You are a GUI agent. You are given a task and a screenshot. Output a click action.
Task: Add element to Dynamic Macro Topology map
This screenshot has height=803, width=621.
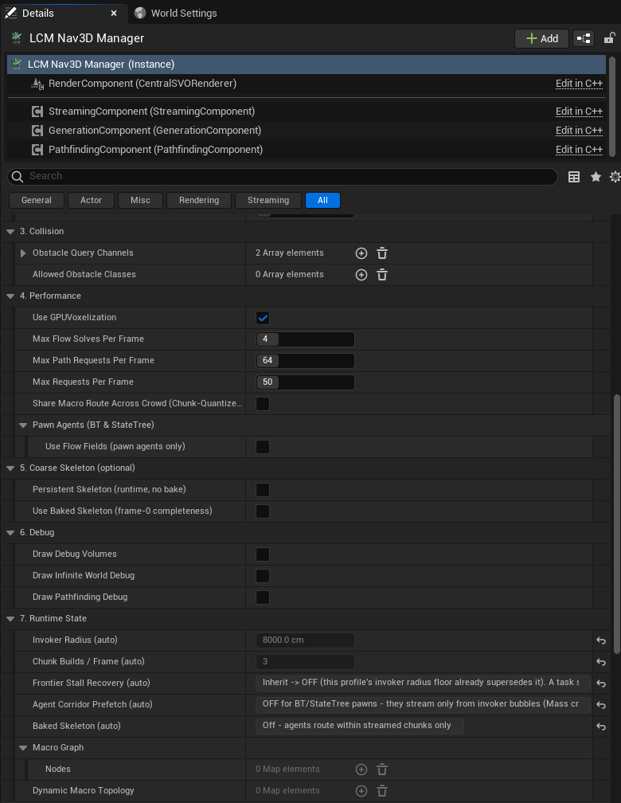361,791
